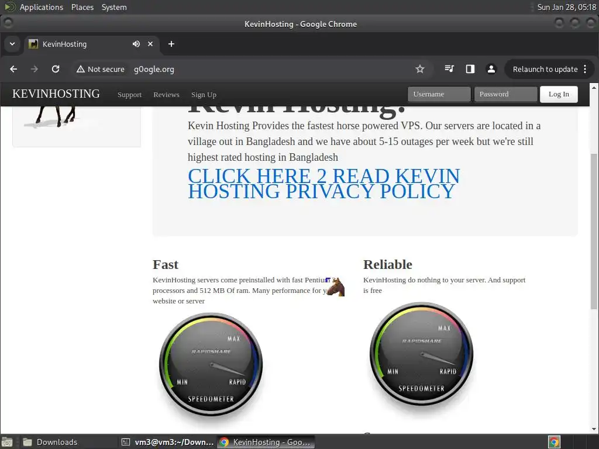This screenshot has height=449, width=599.
Task: Go back to the previous page
Action: [13, 69]
